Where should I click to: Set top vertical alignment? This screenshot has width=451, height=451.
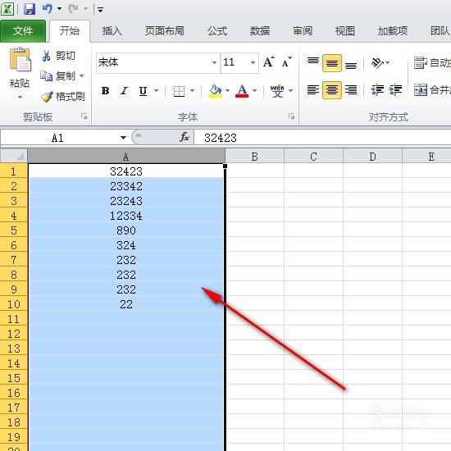coord(313,62)
